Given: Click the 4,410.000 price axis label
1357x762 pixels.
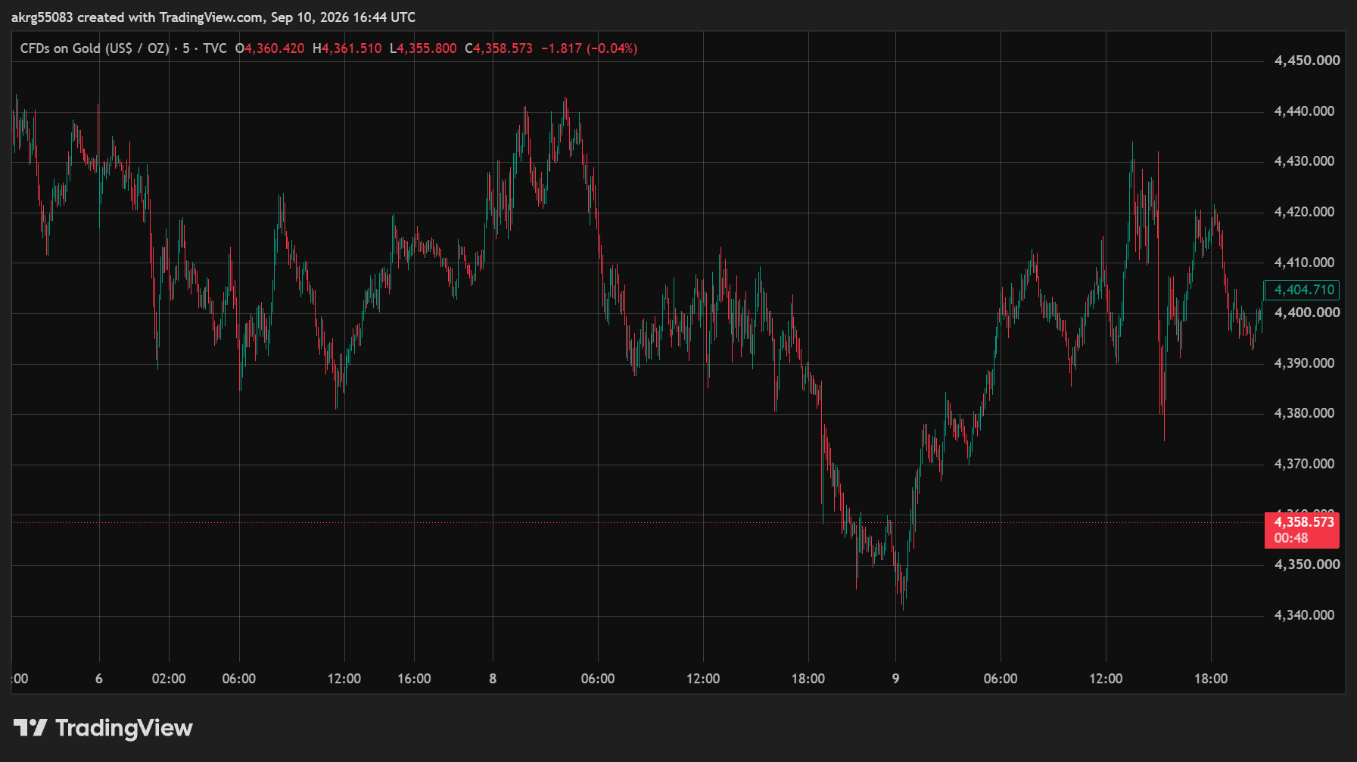Looking at the screenshot, I should tap(1304, 263).
